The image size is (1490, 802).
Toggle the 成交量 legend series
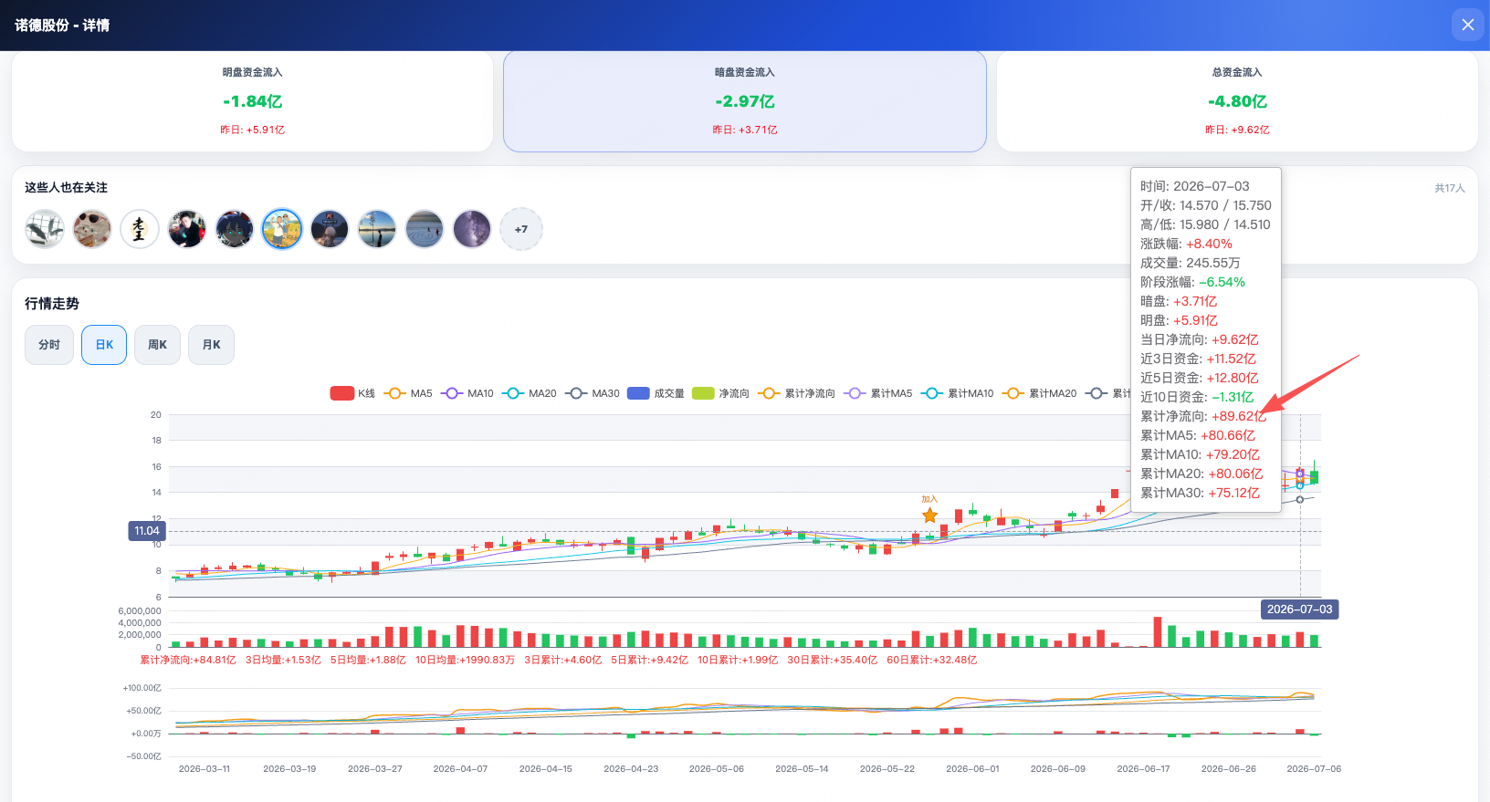[656, 393]
